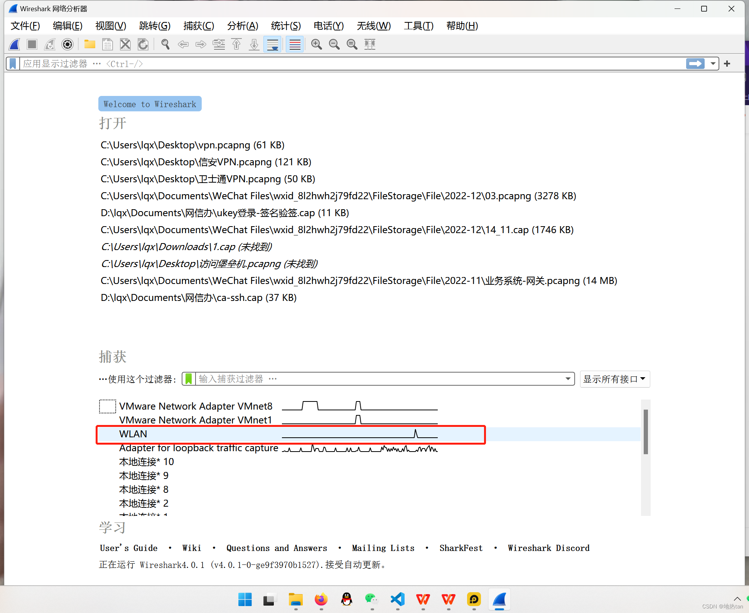
Task: Click the find packet magnifier icon
Action: pos(165,44)
